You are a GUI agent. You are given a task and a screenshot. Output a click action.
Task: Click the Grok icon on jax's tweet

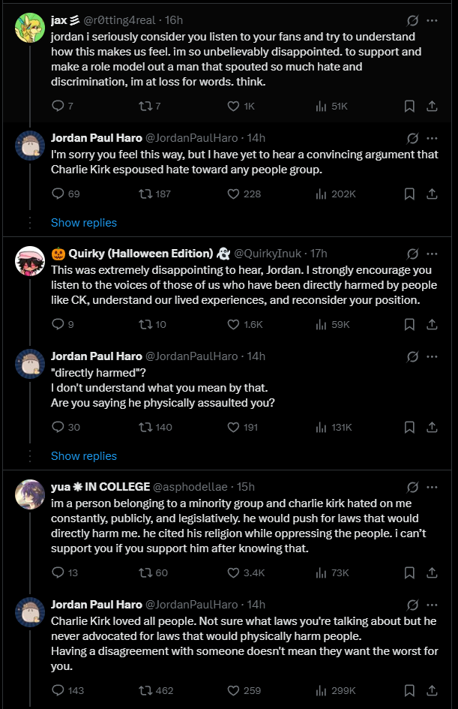point(412,20)
